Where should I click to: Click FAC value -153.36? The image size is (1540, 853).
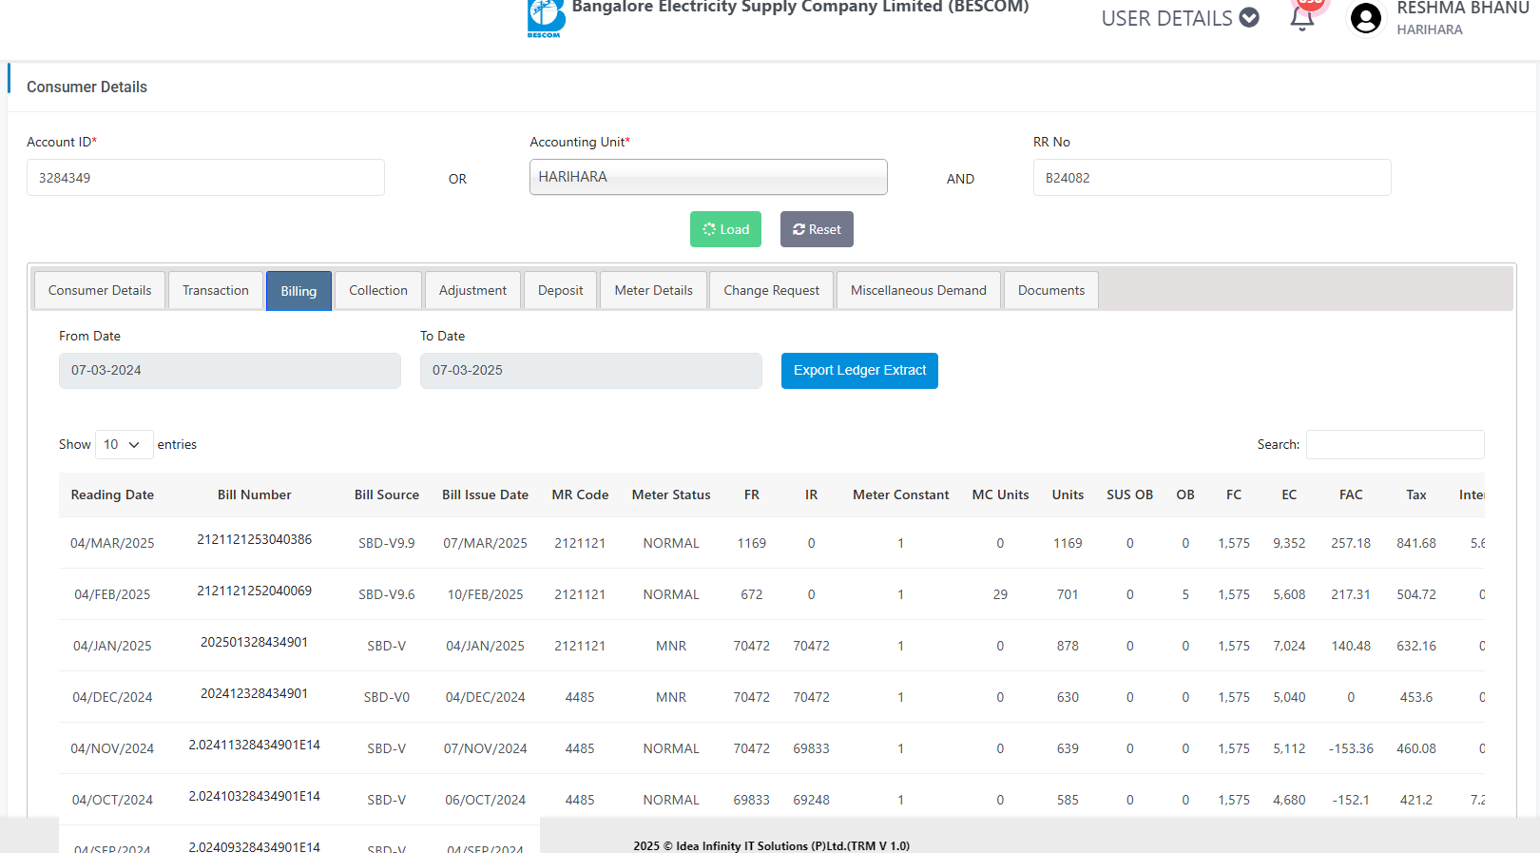(1351, 748)
